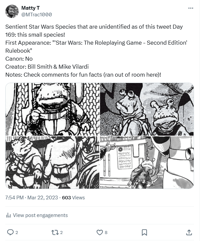This screenshot has width=201, height=241.
Task: Click the likes count number 8
Action: [106, 232]
